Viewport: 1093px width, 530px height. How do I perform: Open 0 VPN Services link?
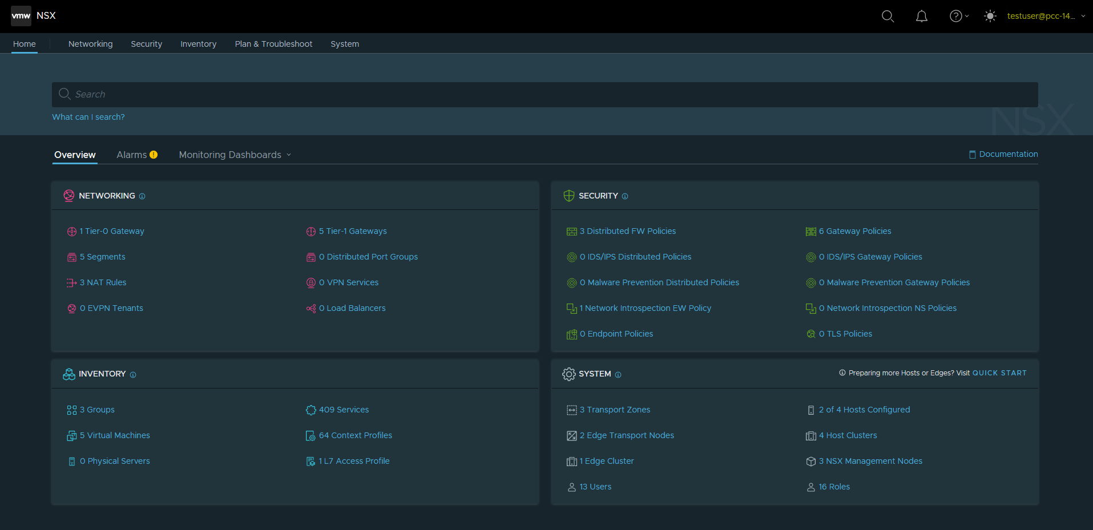[349, 282]
